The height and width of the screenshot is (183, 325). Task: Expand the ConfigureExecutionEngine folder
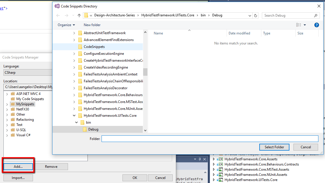pyautogui.click(x=74, y=54)
